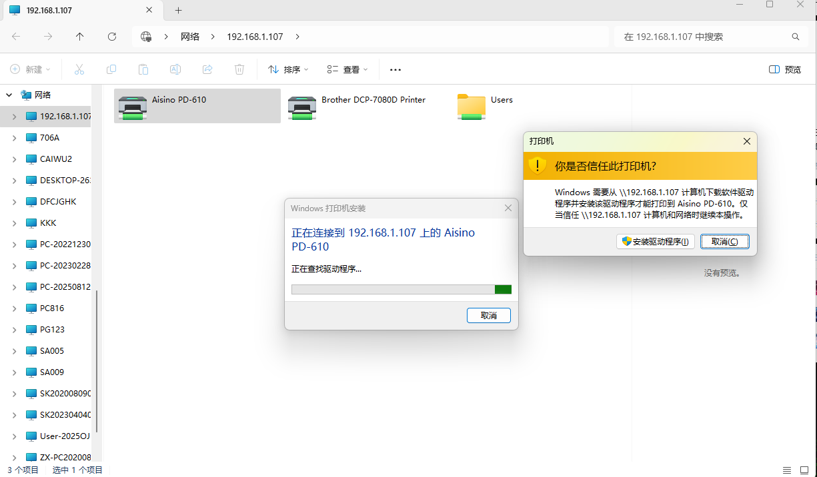Click the chevron after 192.168.1.107 in breadcrumb

point(297,37)
